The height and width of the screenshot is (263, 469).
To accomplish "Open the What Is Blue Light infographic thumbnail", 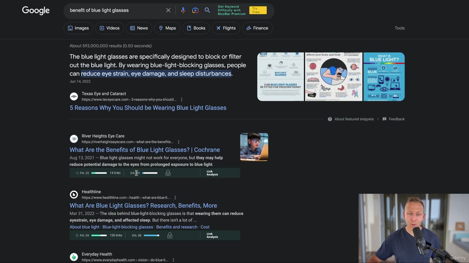I will [x=384, y=77].
